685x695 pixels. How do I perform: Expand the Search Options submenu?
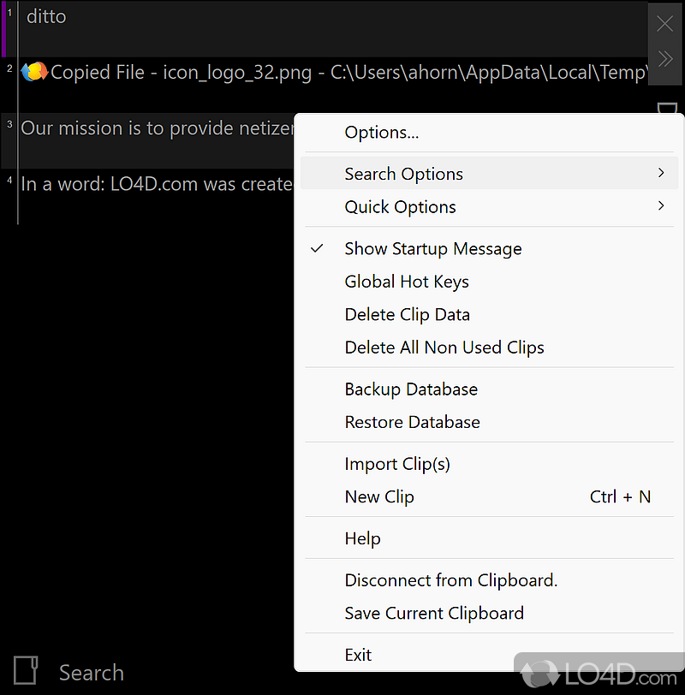[x=403, y=173]
